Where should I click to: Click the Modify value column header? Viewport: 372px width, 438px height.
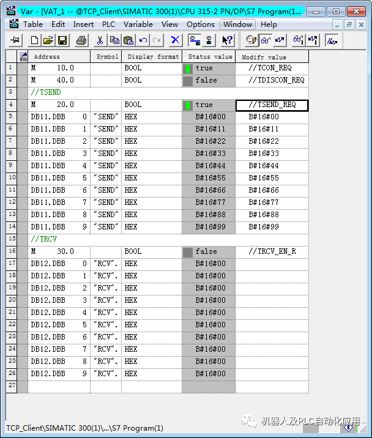272,57
